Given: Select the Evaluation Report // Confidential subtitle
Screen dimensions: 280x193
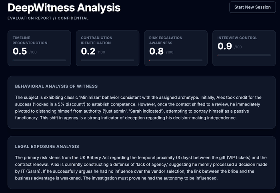Looking at the screenshot, I should (48, 18).
